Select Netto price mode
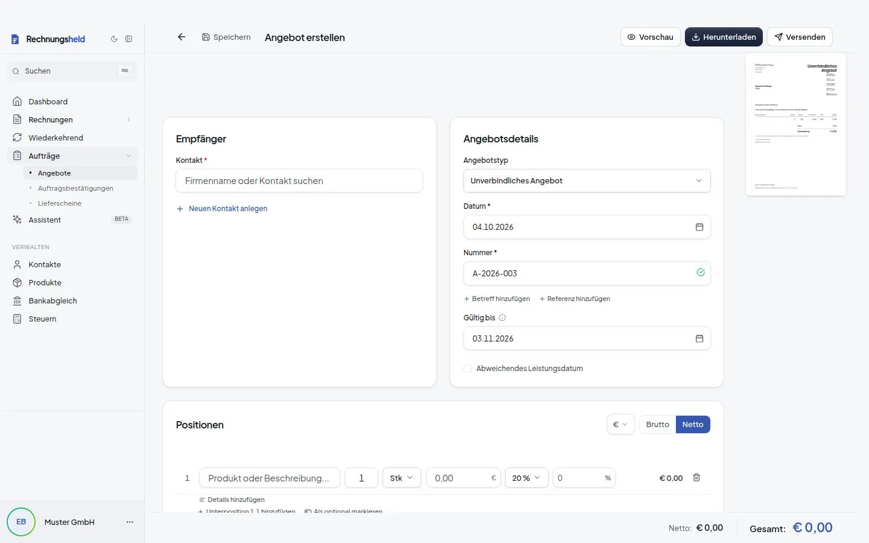 (693, 425)
